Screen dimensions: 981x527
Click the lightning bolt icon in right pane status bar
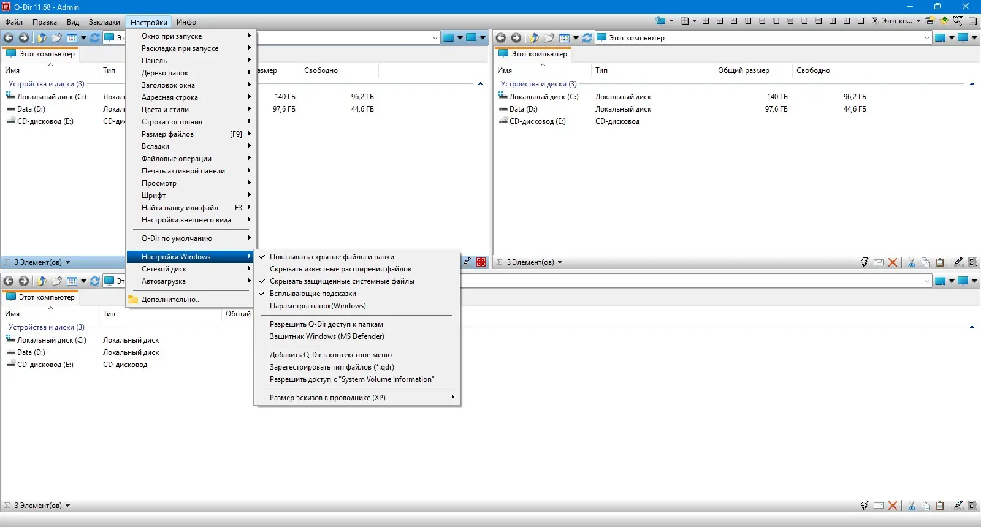tap(865, 262)
